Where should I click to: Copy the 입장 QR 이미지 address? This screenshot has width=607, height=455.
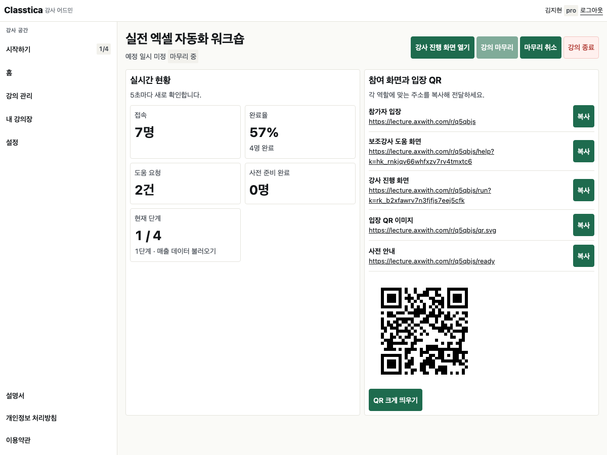pyautogui.click(x=584, y=225)
